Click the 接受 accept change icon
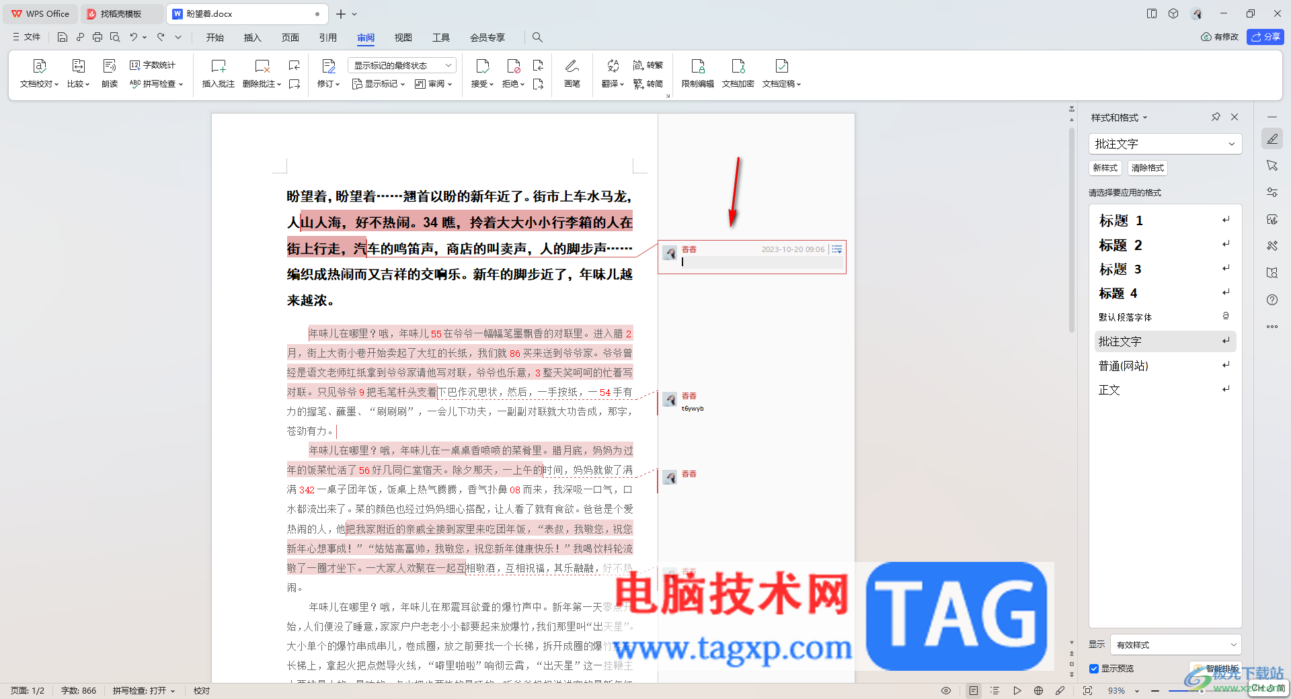The height and width of the screenshot is (699, 1291). click(483, 66)
